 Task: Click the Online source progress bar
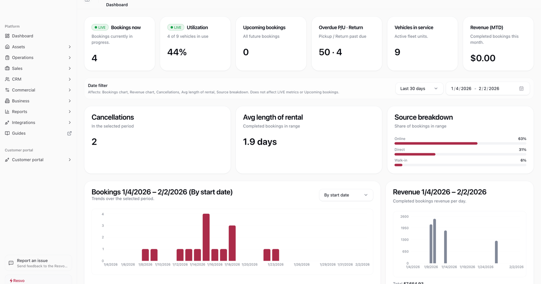[436, 143]
